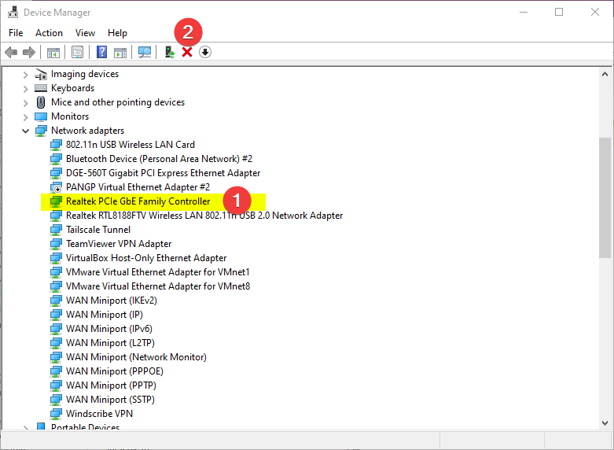Click the Disable device down-arrow icon
This screenshot has height=450, width=614.
(205, 52)
